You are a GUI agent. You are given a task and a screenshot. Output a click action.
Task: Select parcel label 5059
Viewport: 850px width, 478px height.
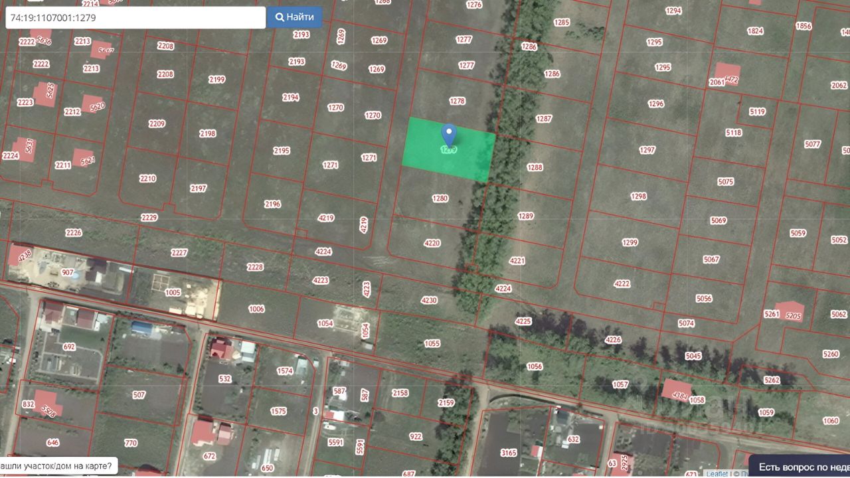(x=798, y=233)
